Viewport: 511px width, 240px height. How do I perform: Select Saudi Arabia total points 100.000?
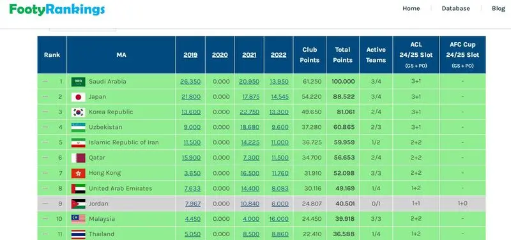tap(343, 82)
